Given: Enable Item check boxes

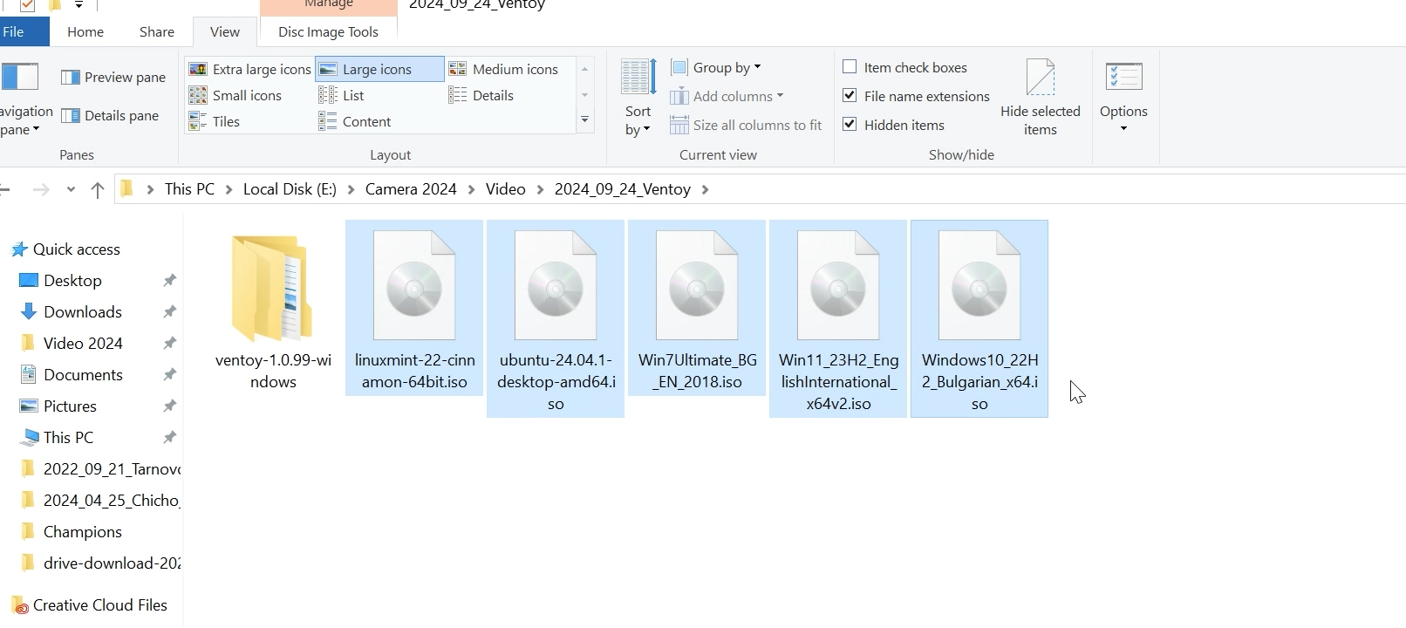Looking at the screenshot, I should [850, 67].
